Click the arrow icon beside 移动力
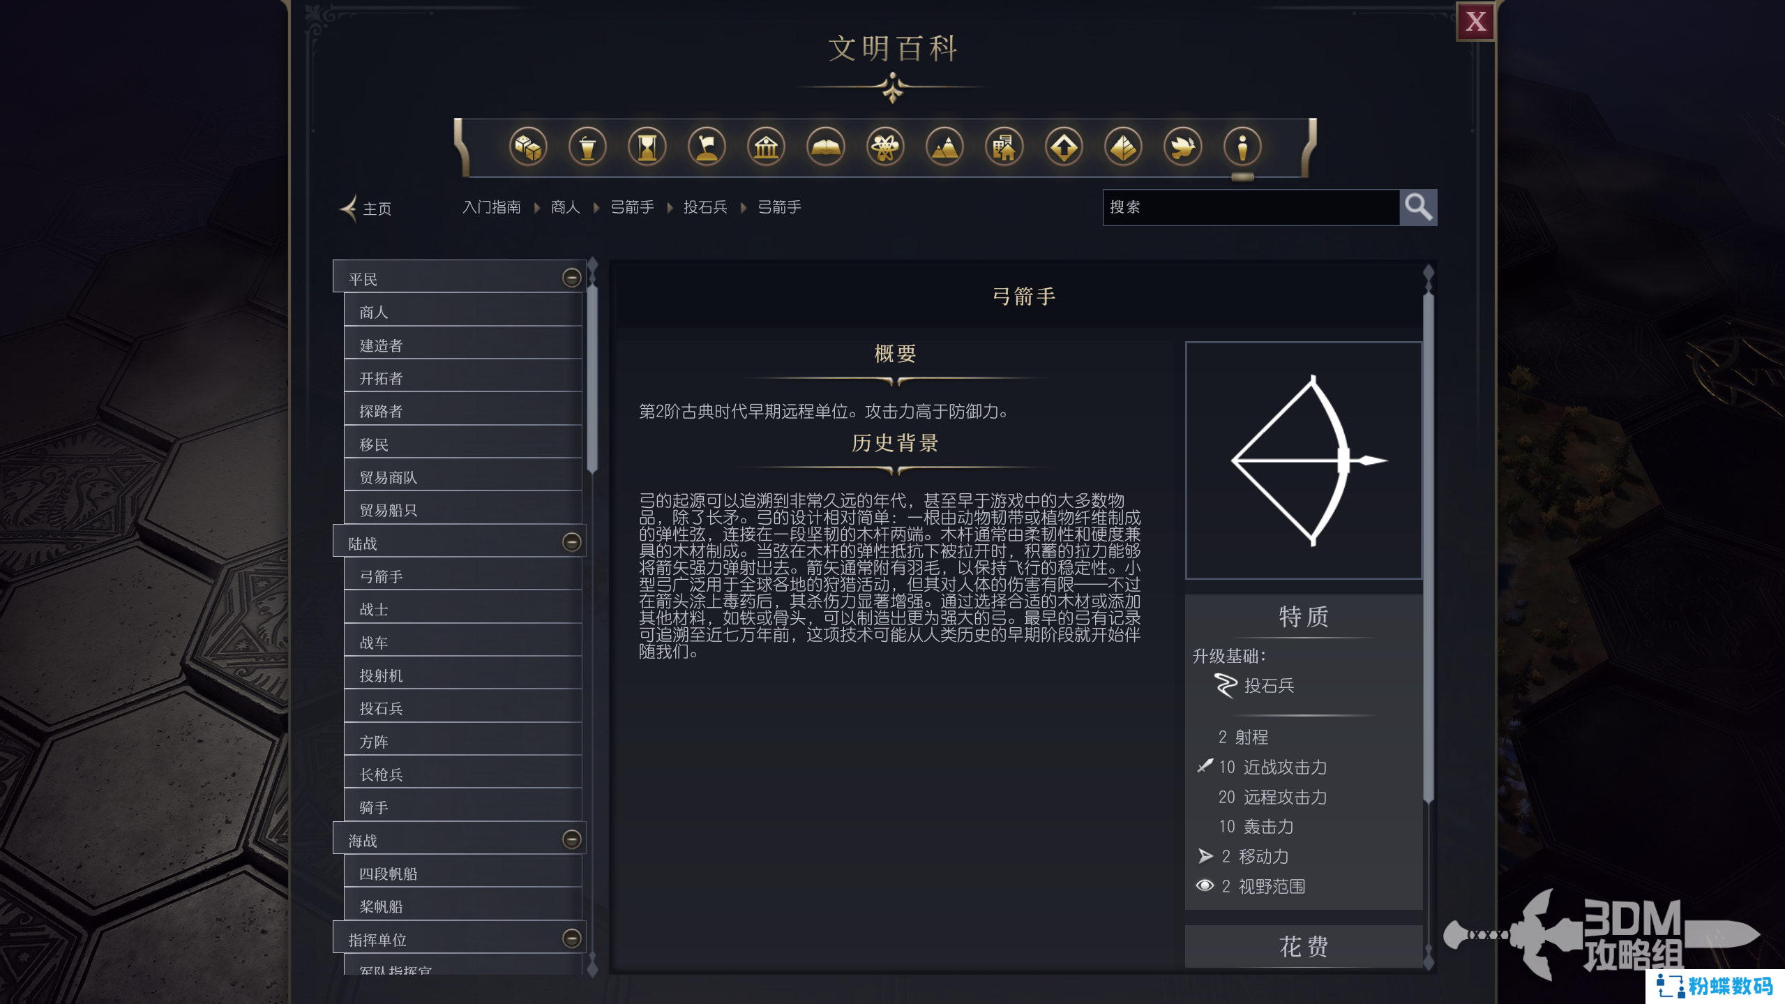 pos(1205,856)
